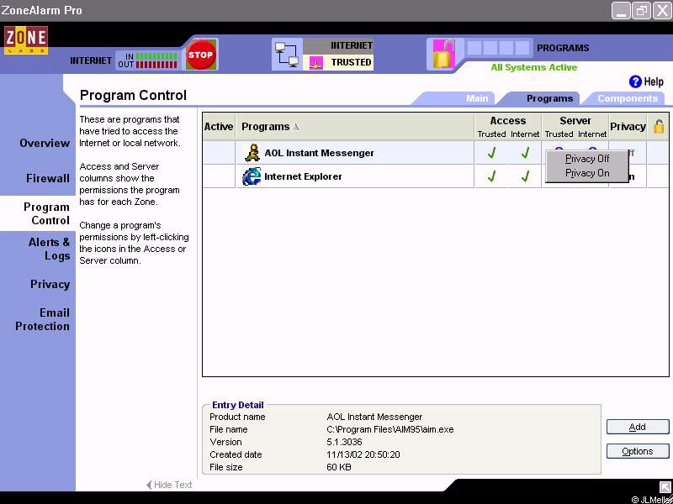
Task: Restore down the ZoneAlarm Pro window
Action: point(641,11)
